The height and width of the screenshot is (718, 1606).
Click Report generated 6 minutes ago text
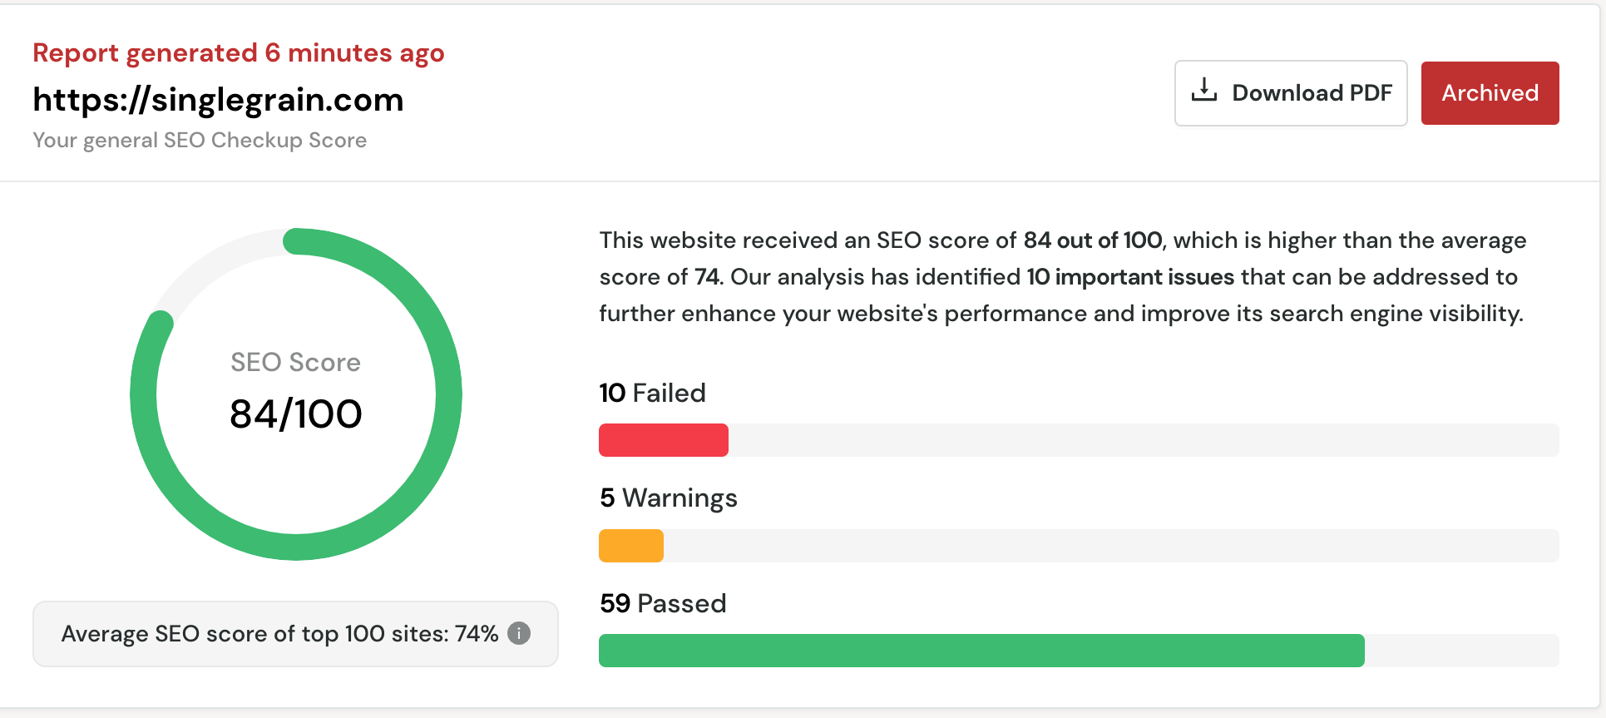tap(238, 53)
